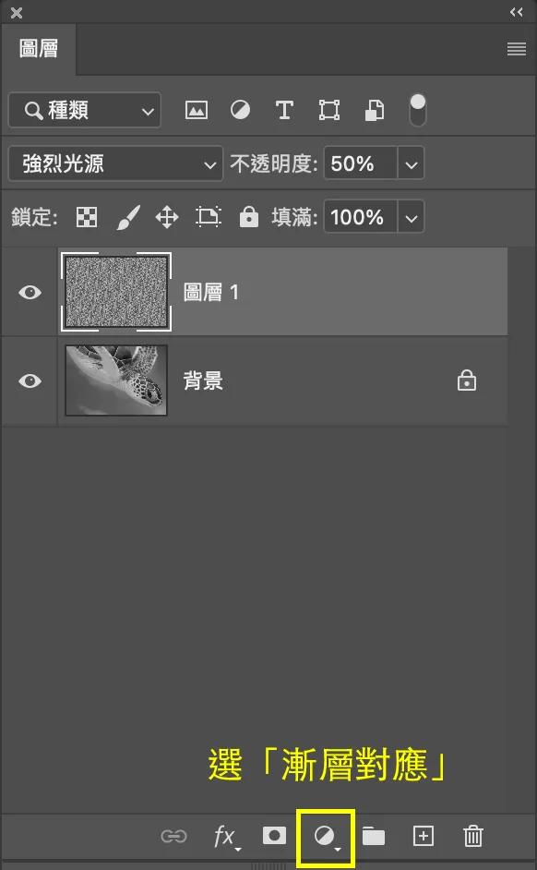The height and width of the screenshot is (870, 537).
Task: Filter layers by type (T) layers
Action: click(x=284, y=110)
